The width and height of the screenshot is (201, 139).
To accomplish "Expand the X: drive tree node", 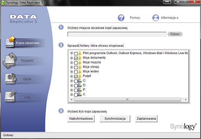I will (72, 95).
